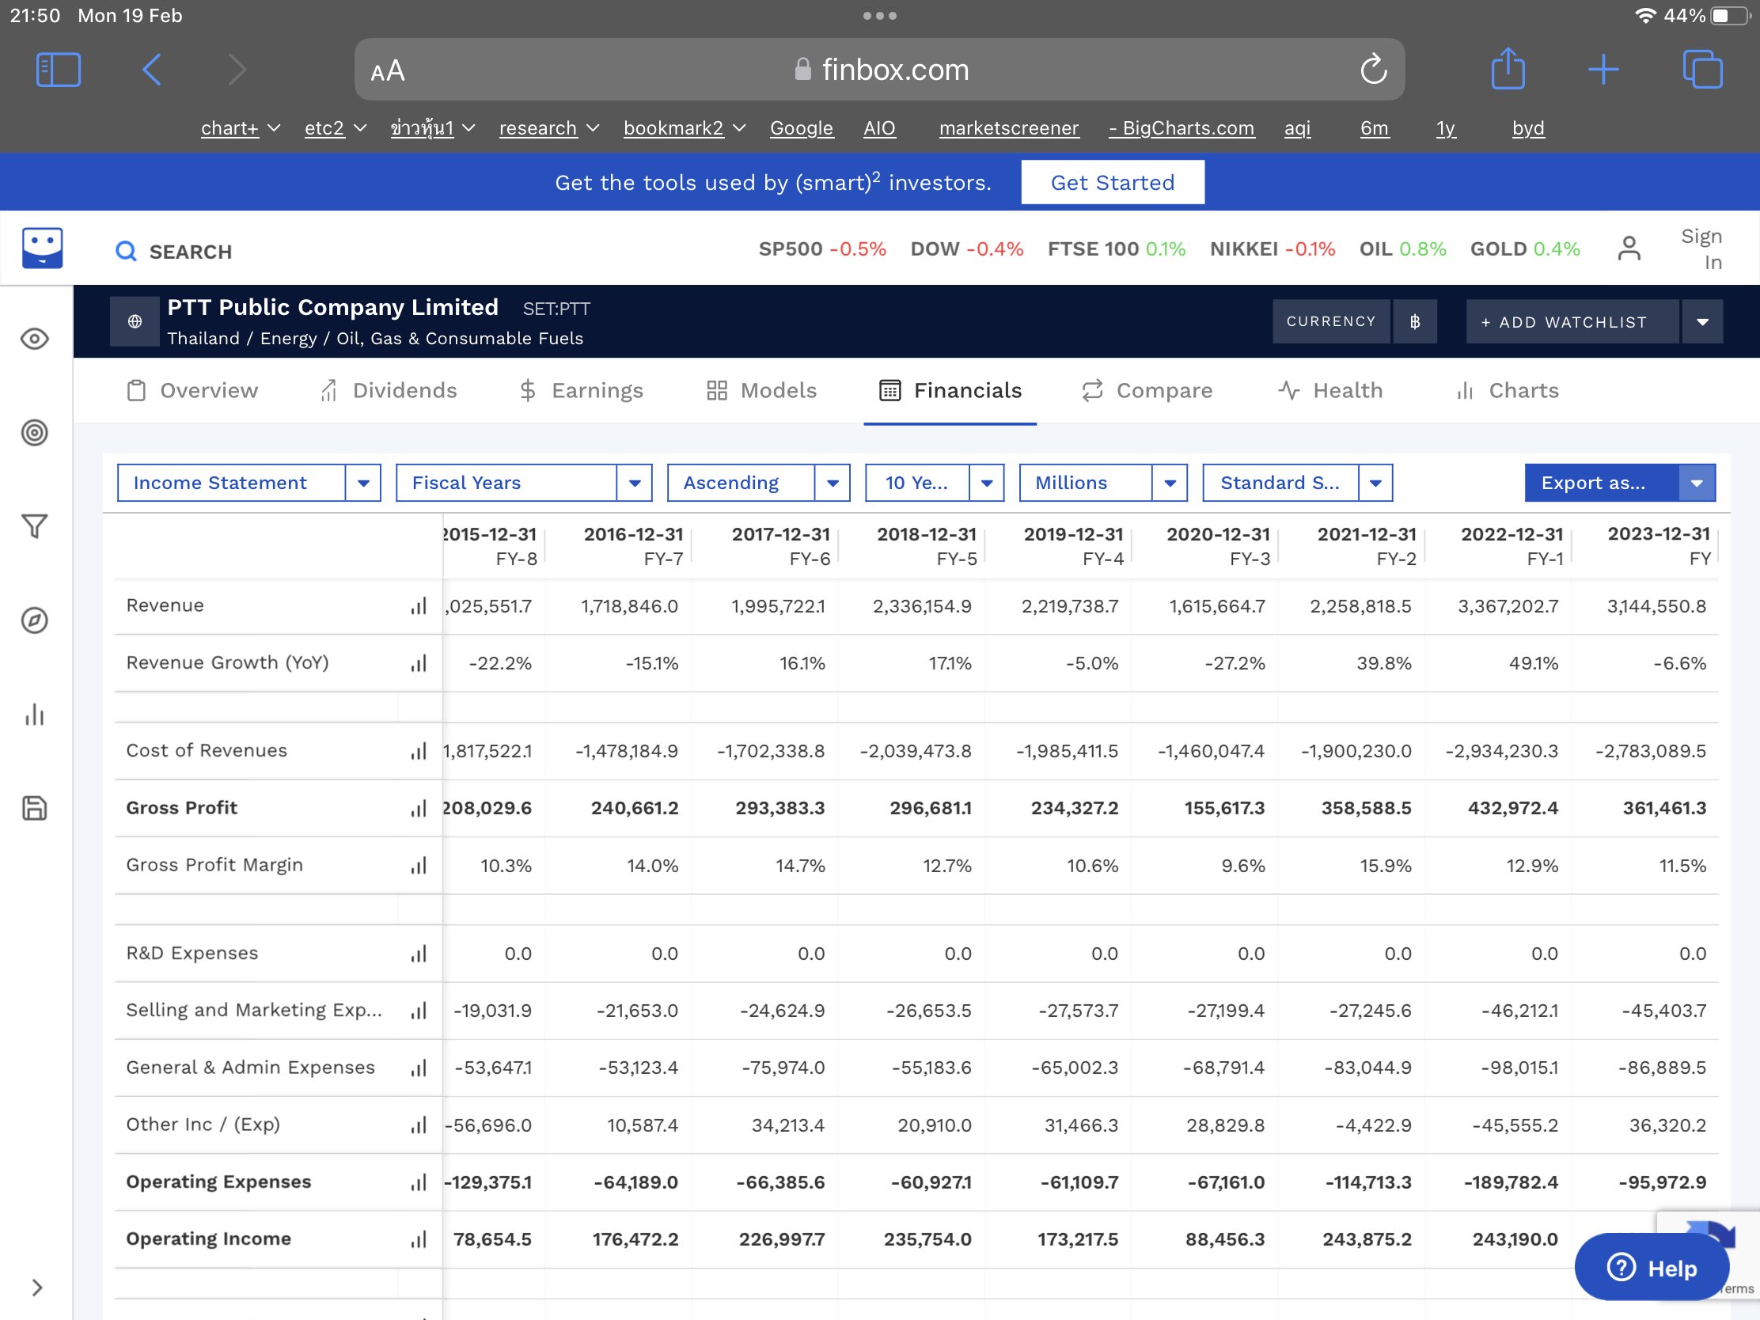
Task: Expand the chart+ bookmark folder
Action: click(x=241, y=128)
